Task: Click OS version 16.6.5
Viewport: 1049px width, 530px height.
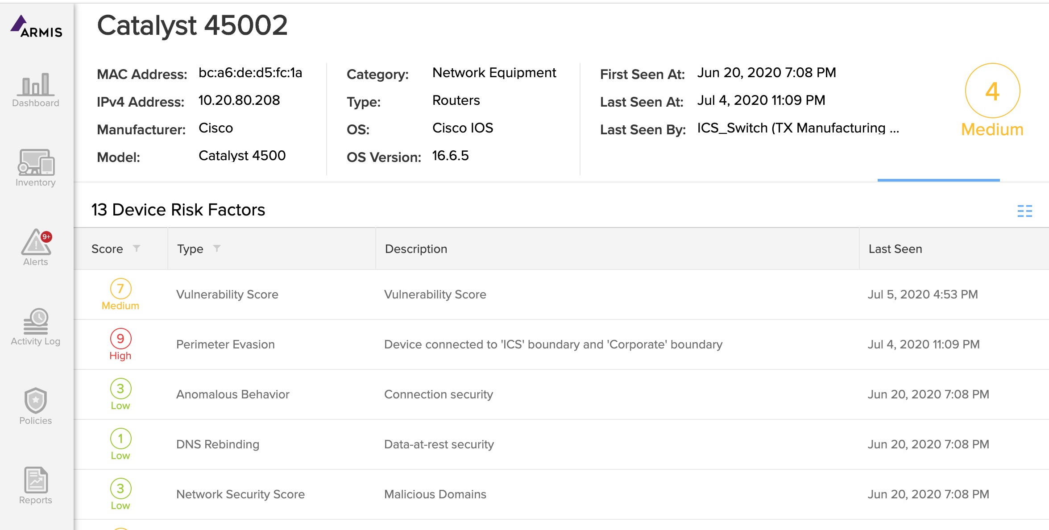Action: point(451,156)
